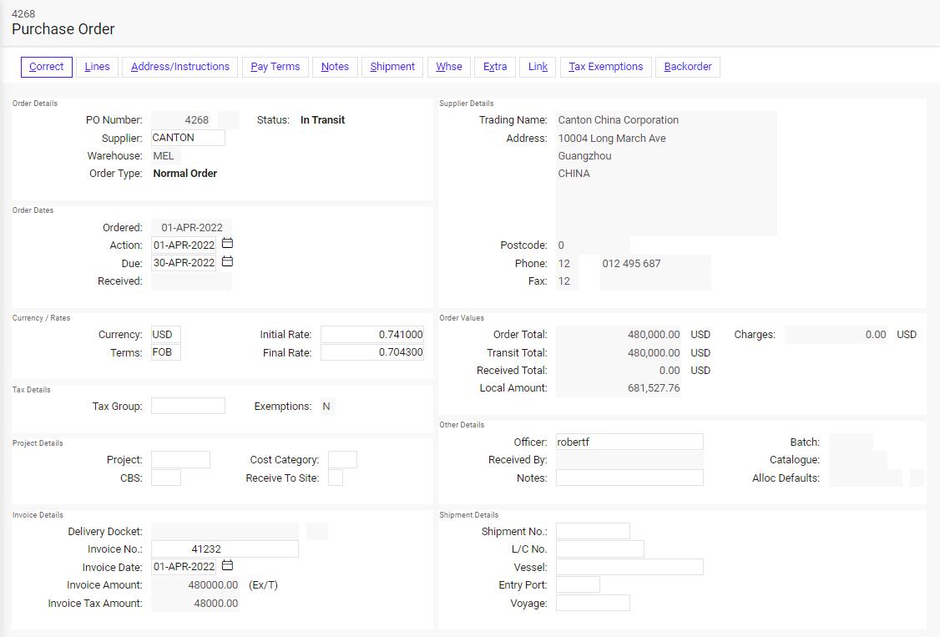
Task: Click the Vessel input field
Action: pyautogui.click(x=630, y=566)
